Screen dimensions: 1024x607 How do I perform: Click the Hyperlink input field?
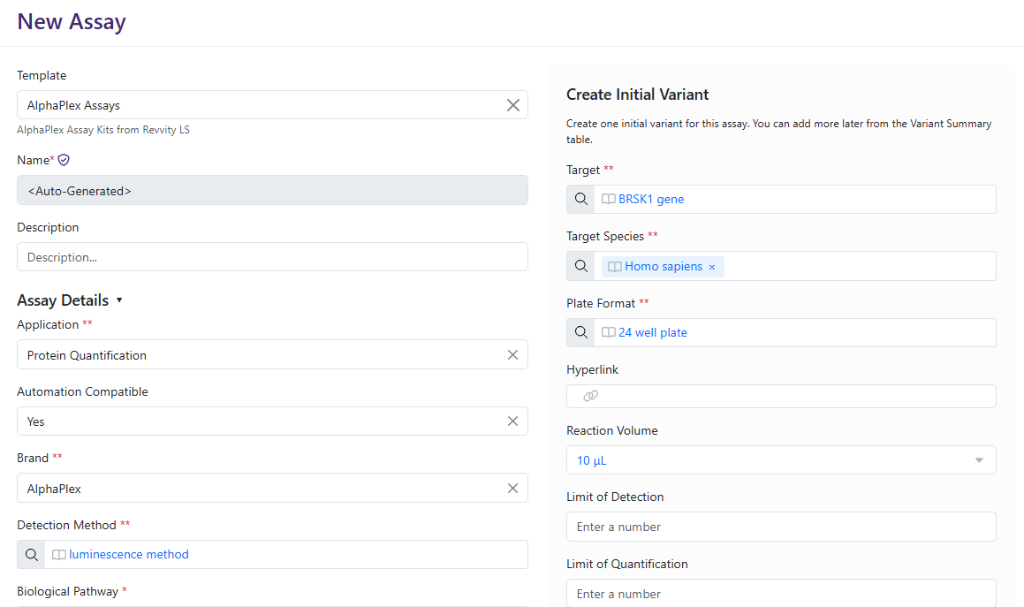point(781,396)
